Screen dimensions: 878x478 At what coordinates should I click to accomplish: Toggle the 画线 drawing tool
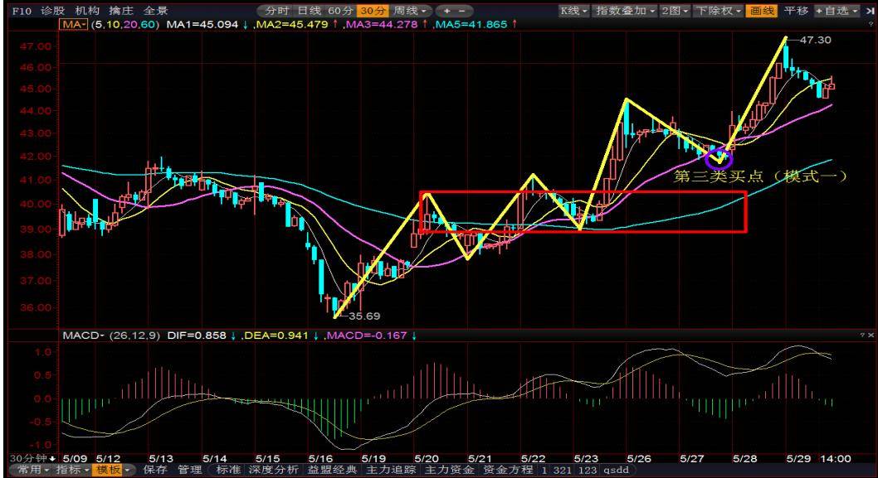[x=762, y=11]
